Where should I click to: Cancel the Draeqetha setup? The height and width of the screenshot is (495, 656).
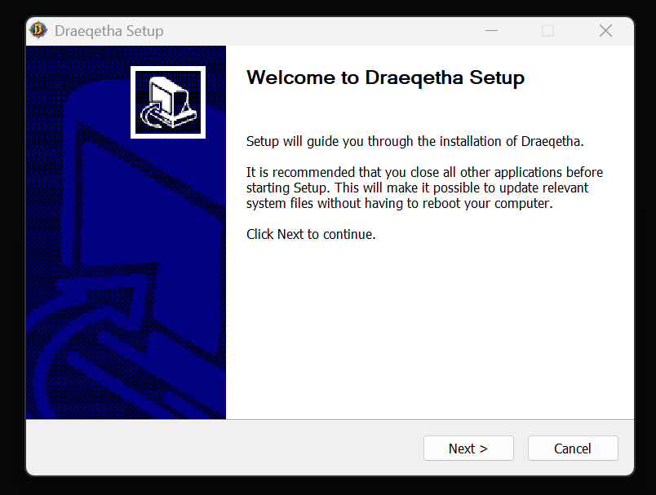click(x=572, y=449)
